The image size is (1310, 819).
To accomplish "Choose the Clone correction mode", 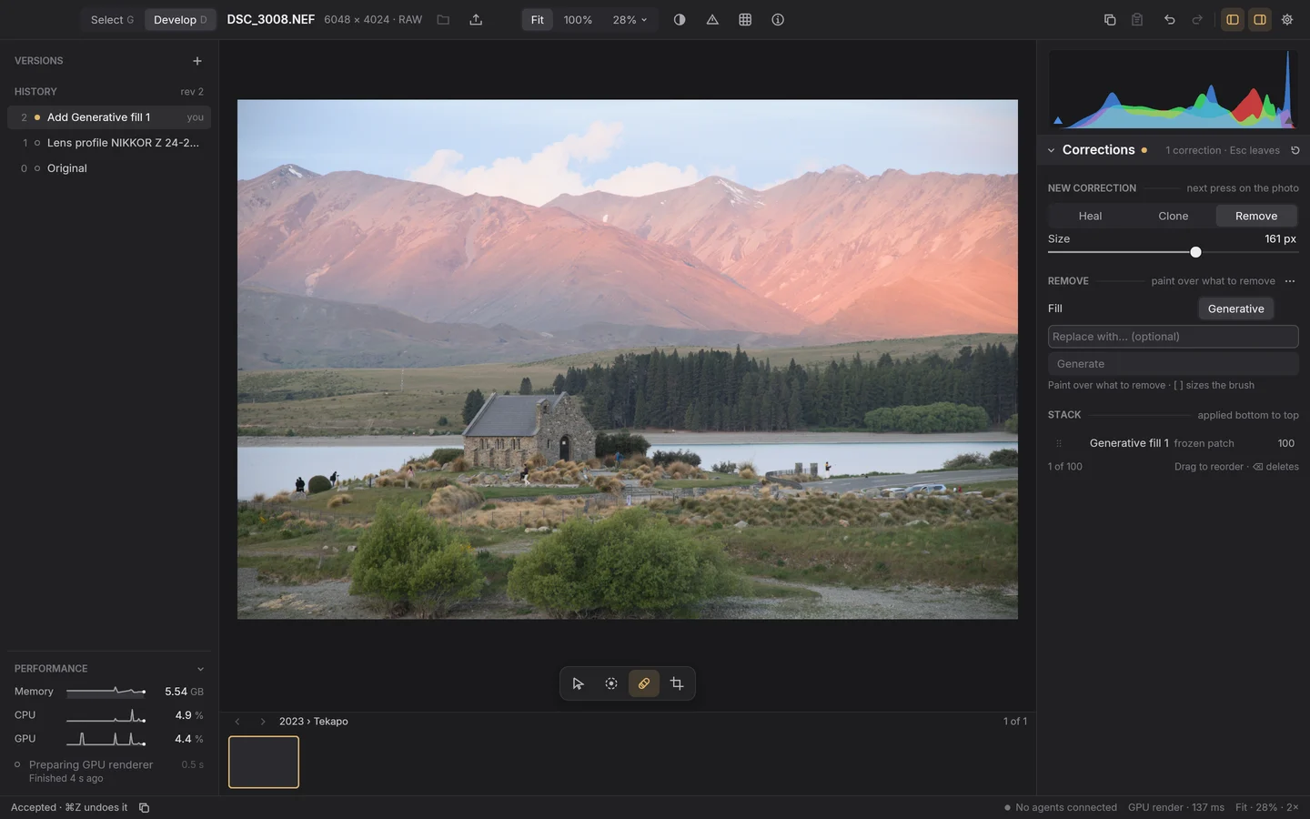I will pos(1174,216).
